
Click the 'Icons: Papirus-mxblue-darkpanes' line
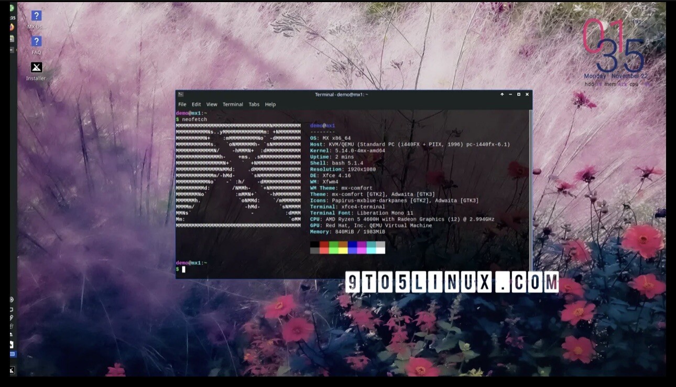click(394, 201)
